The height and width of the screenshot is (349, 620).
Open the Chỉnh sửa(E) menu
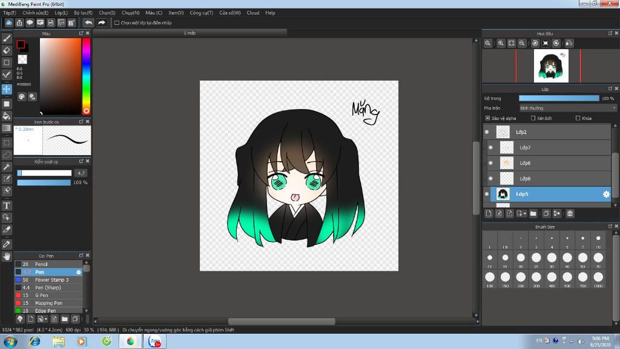tap(36, 13)
